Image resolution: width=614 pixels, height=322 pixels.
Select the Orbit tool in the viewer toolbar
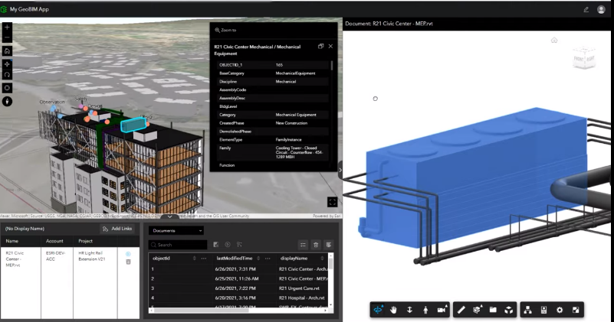pos(378,310)
